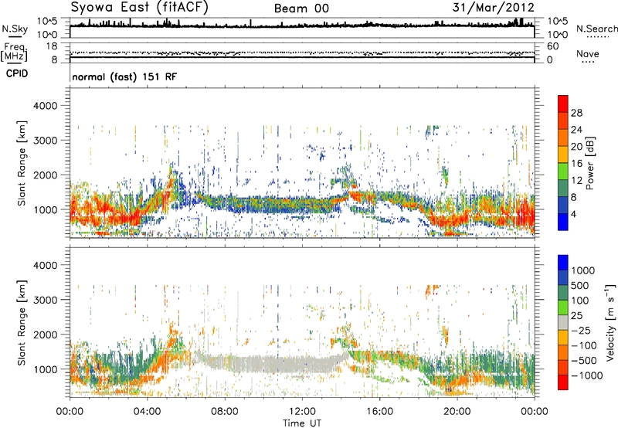Click the "08:00" time tick label
Image resolution: width=618 pixels, height=428 pixels.
coord(225,412)
